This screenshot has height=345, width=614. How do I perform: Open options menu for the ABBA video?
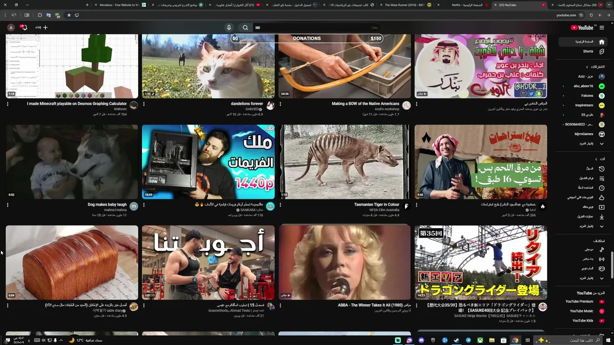(x=281, y=306)
